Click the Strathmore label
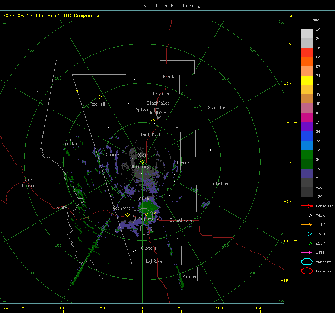This screenshot has height=313, width=335. tap(181, 220)
